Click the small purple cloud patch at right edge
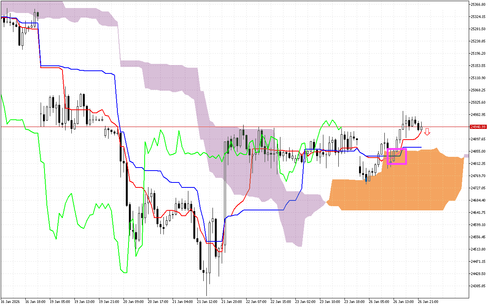This screenshot has height=306, width=491. [x=466, y=156]
